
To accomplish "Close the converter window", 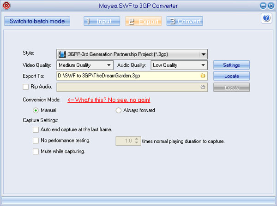I will (271, 6).
